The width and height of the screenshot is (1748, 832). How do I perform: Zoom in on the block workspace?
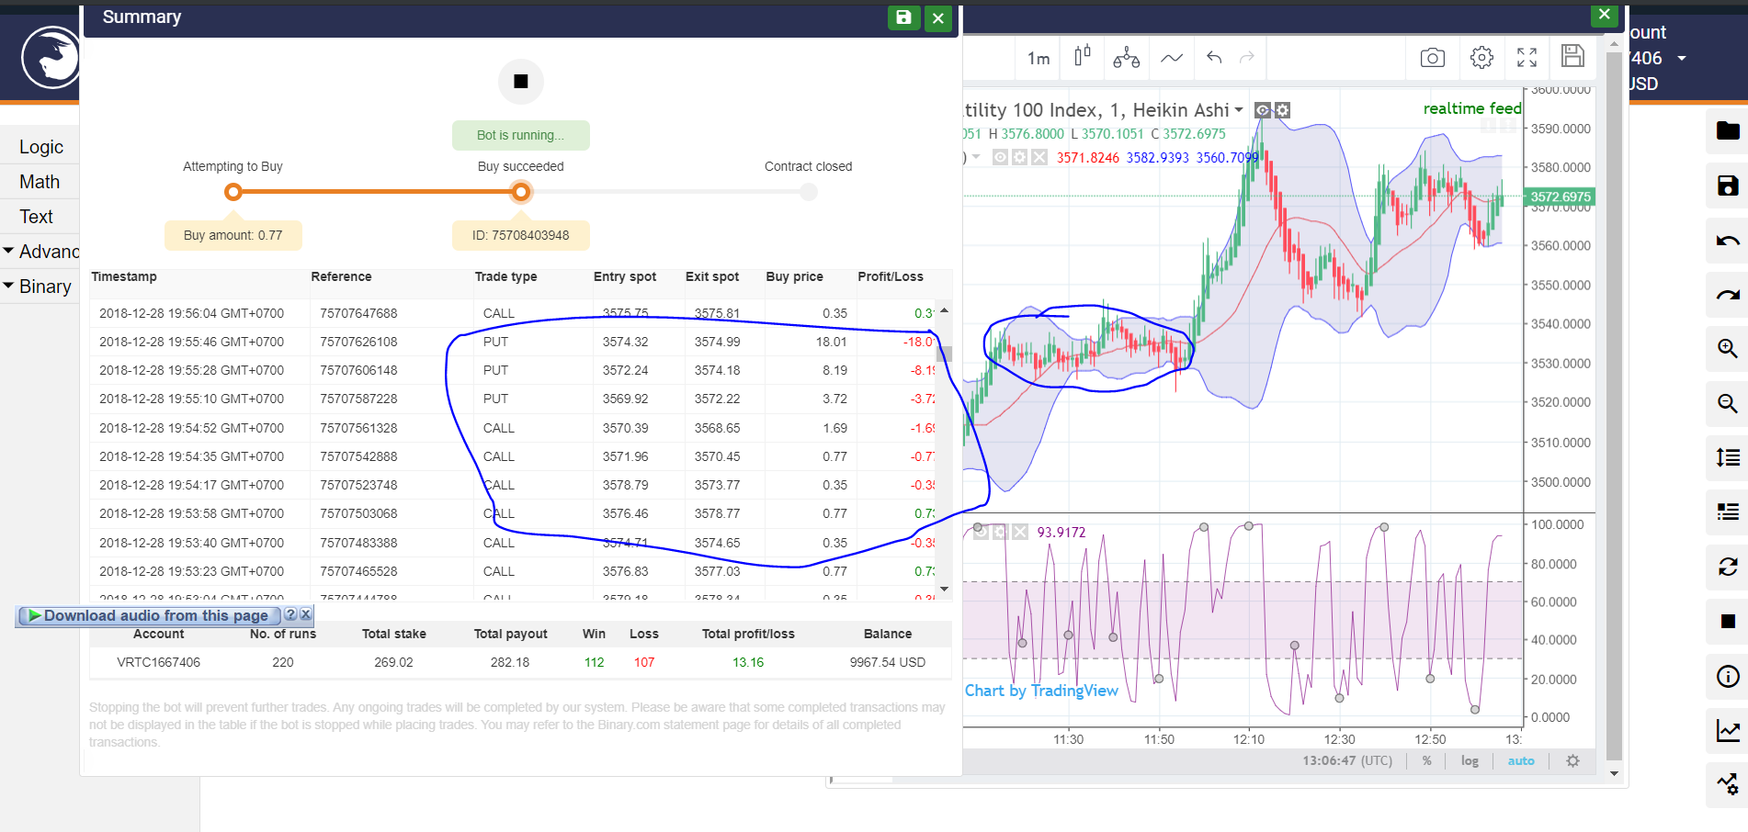tap(1727, 349)
